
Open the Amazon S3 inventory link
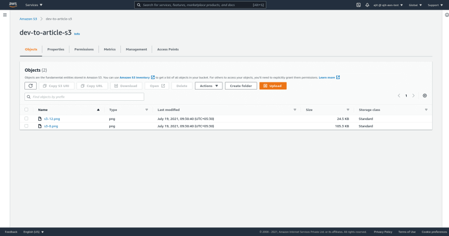tap(135, 77)
